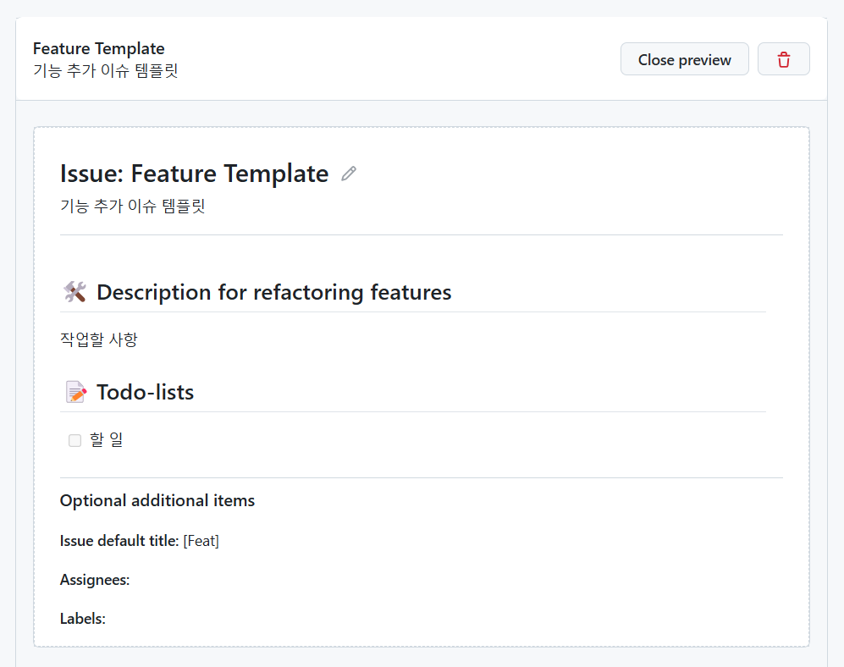This screenshot has width=844, height=667.
Task: Click the Assignees field label
Action: coord(94,580)
